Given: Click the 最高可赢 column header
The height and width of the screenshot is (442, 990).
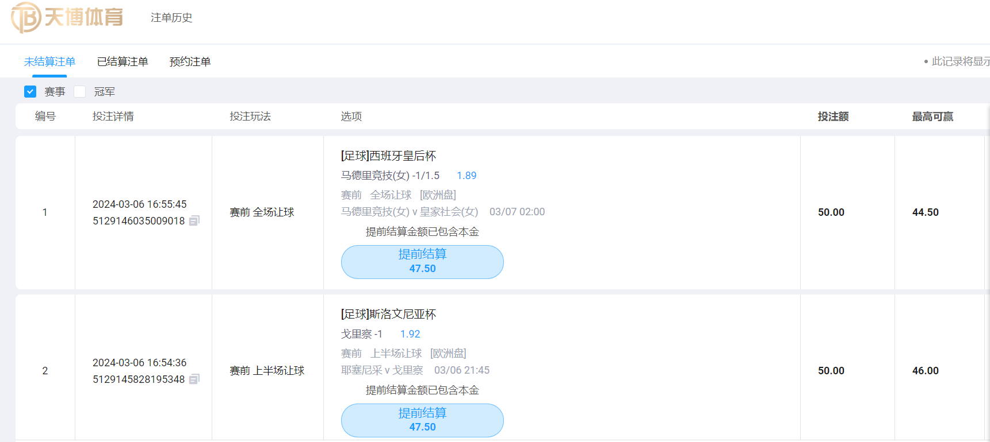Looking at the screenshot, I should point(932,117).
